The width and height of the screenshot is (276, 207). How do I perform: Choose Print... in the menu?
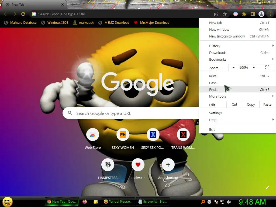point(237,76)
